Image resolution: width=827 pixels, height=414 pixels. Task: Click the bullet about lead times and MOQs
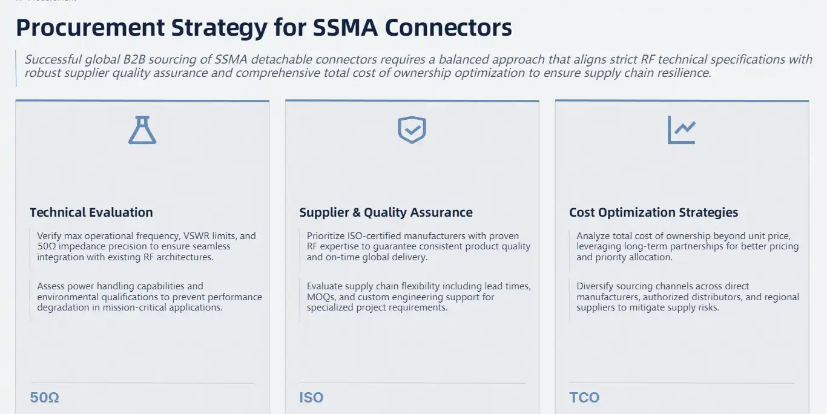click(418, 297)
